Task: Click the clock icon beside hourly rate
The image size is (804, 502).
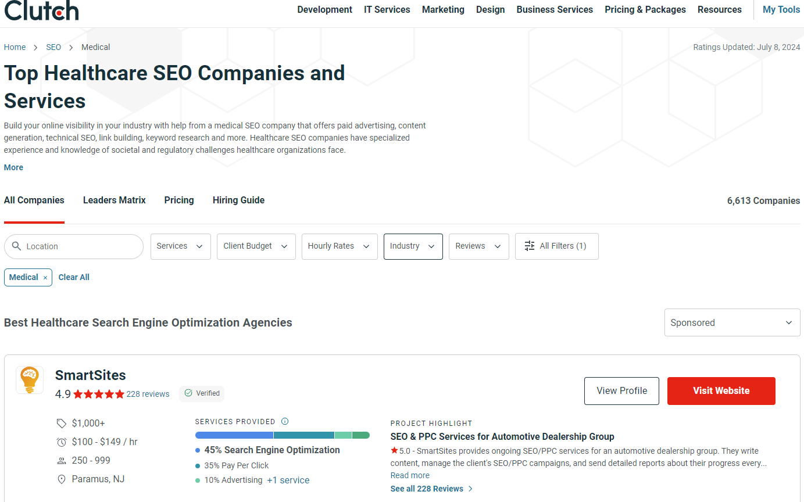Action: pos(62,442)
